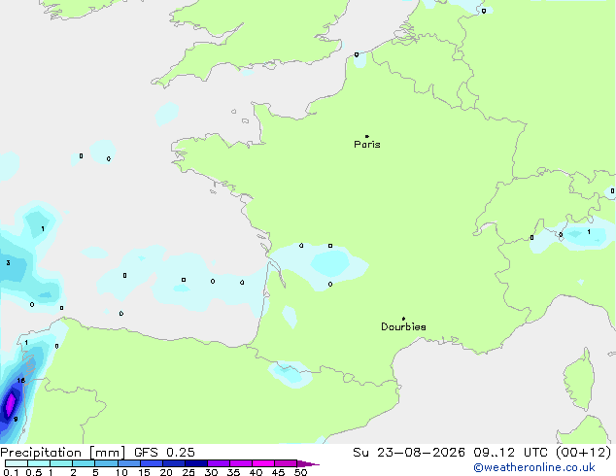Pick the 25–30 mm dark navy legend swatch
The image size is (616, 476).
[196, 463]
